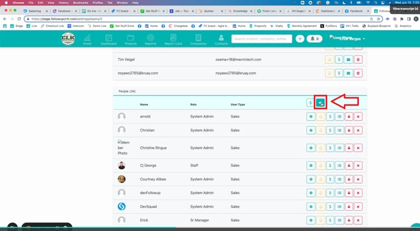Screen dimensions: 420x231
Task: Remove Christine Ringue with red X
Action: click(358, 148)
